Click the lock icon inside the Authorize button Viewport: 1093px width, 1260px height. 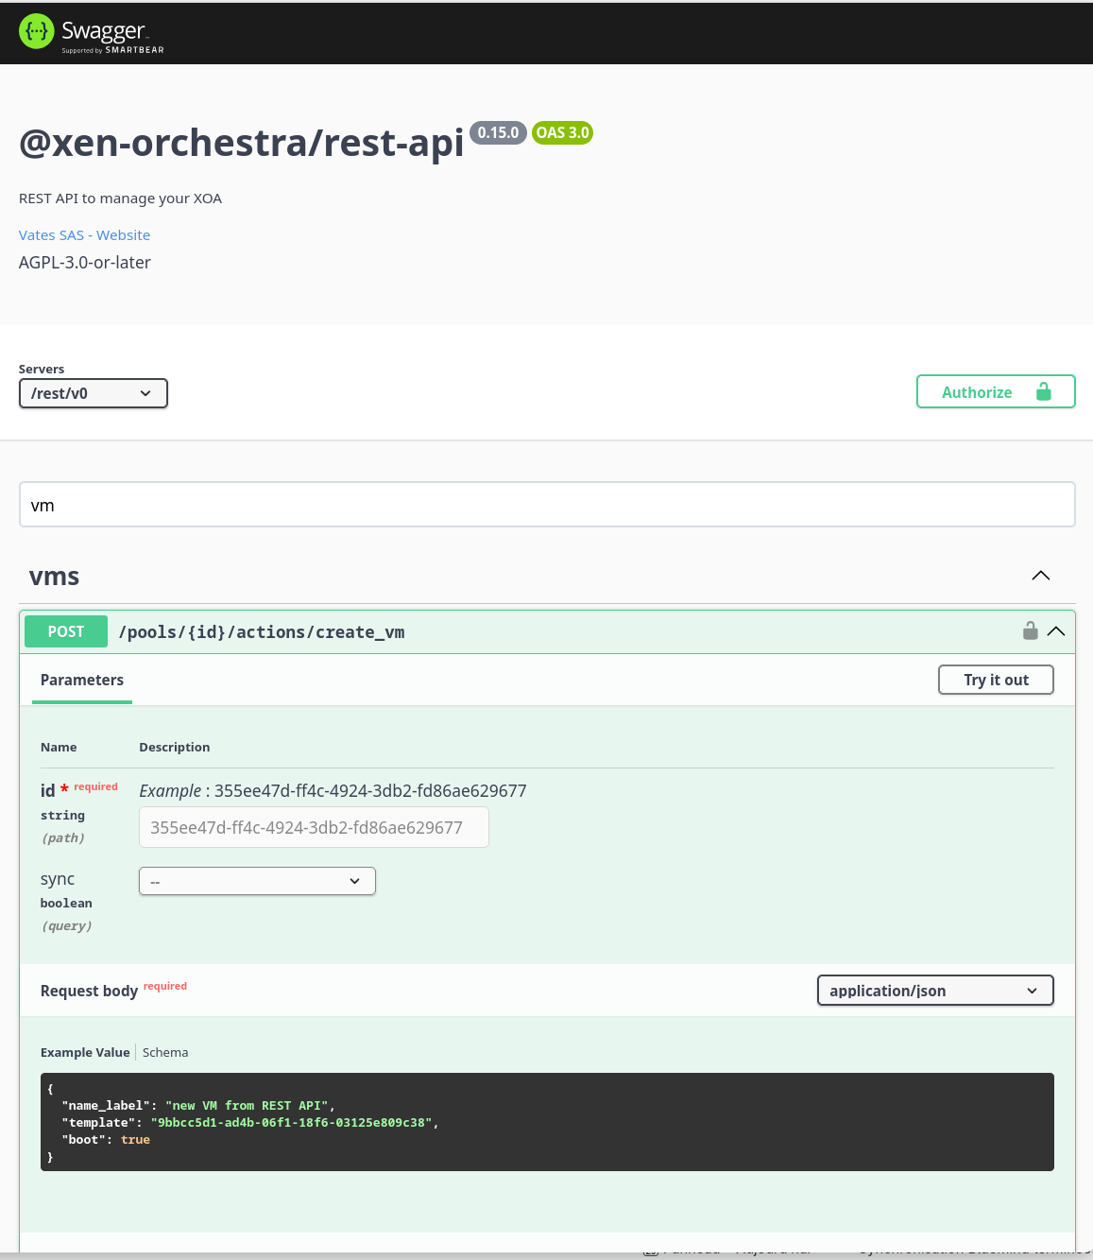pos(1043,391)
